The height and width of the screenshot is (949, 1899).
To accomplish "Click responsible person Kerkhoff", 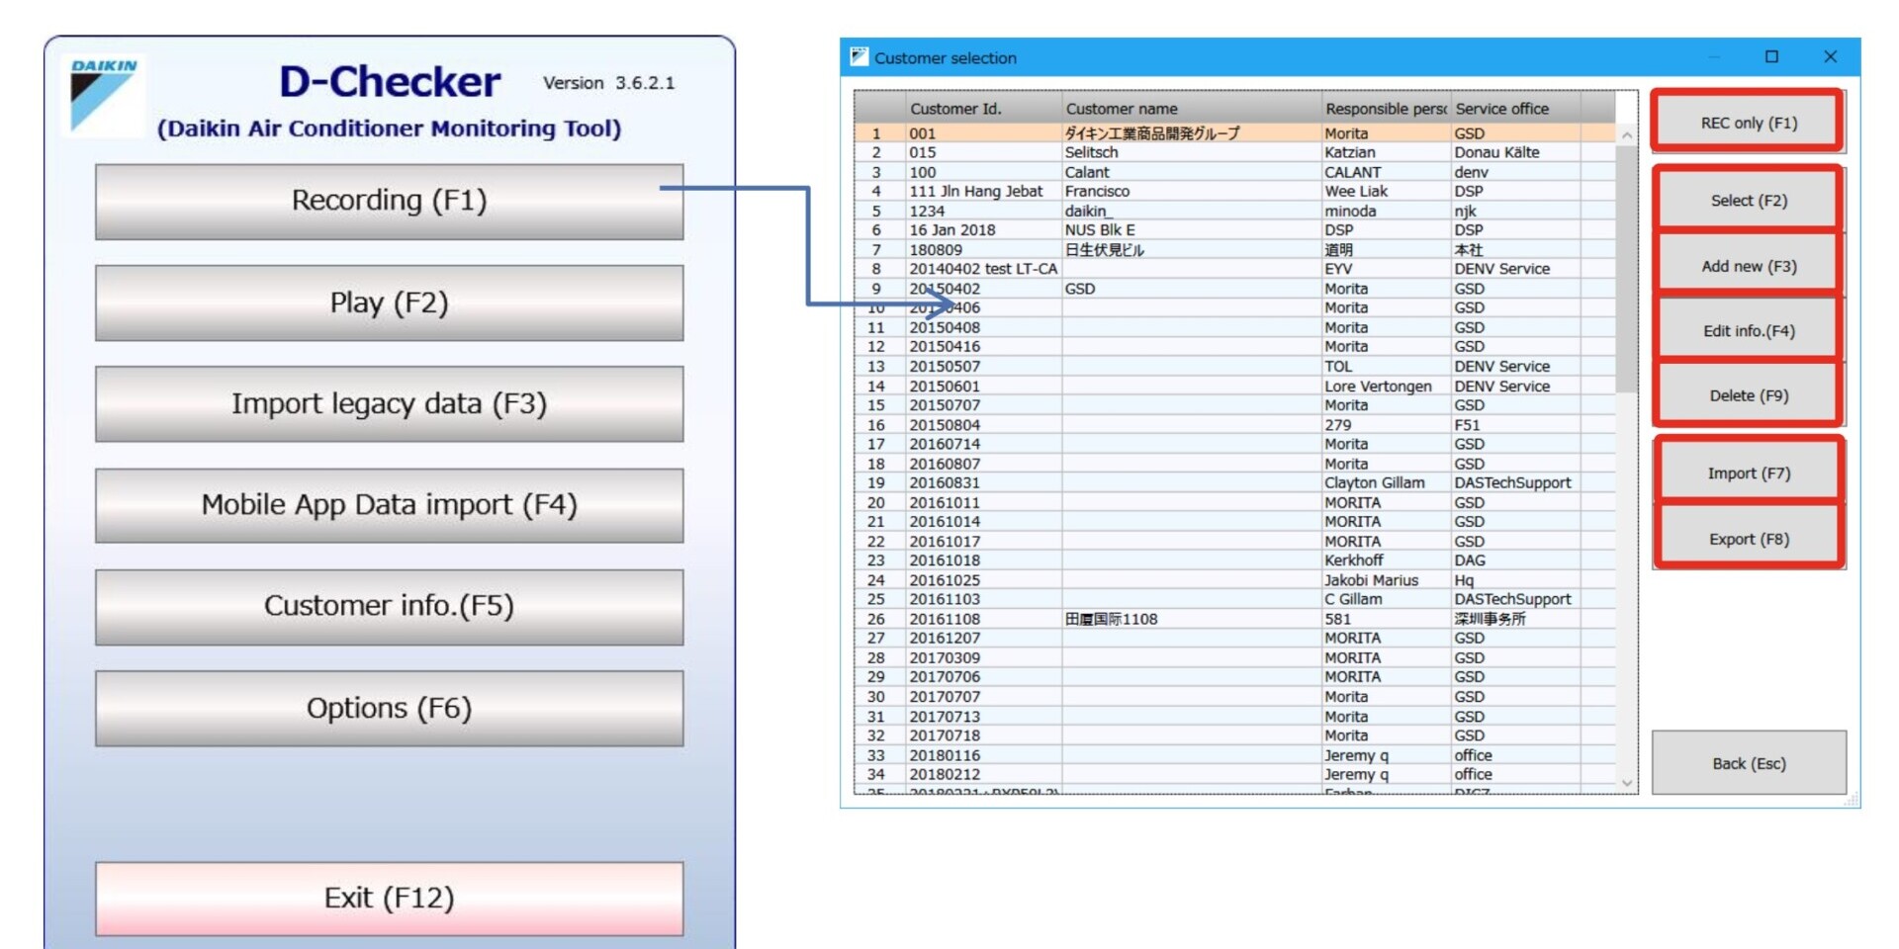I will point(1354,561).
